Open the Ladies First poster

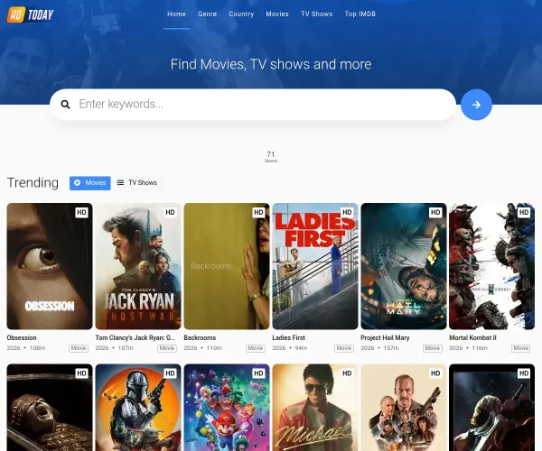(315, 266)
